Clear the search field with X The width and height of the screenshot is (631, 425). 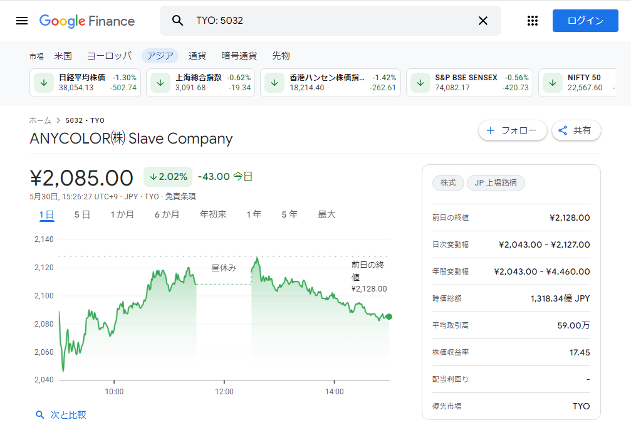(x=483, y=21)
